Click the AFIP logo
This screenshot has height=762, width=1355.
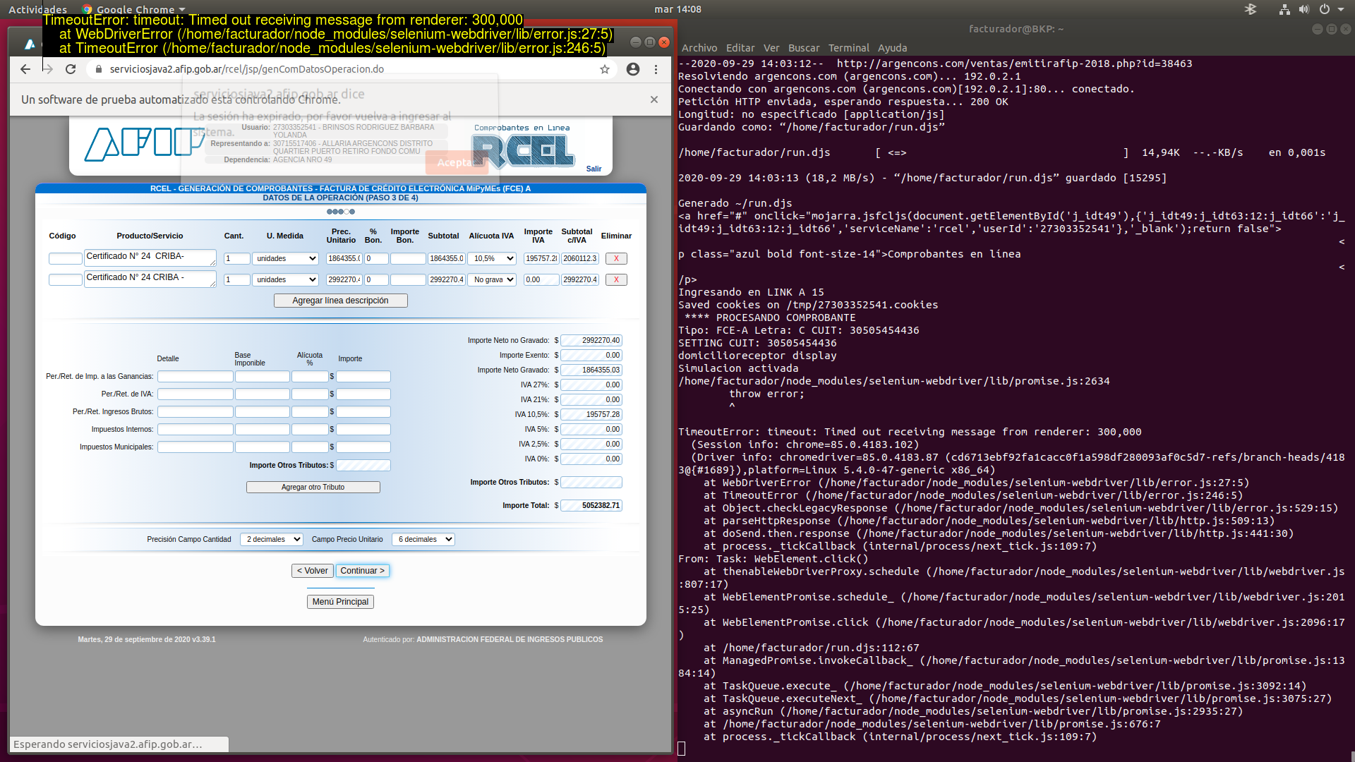[x=144, y=144]
